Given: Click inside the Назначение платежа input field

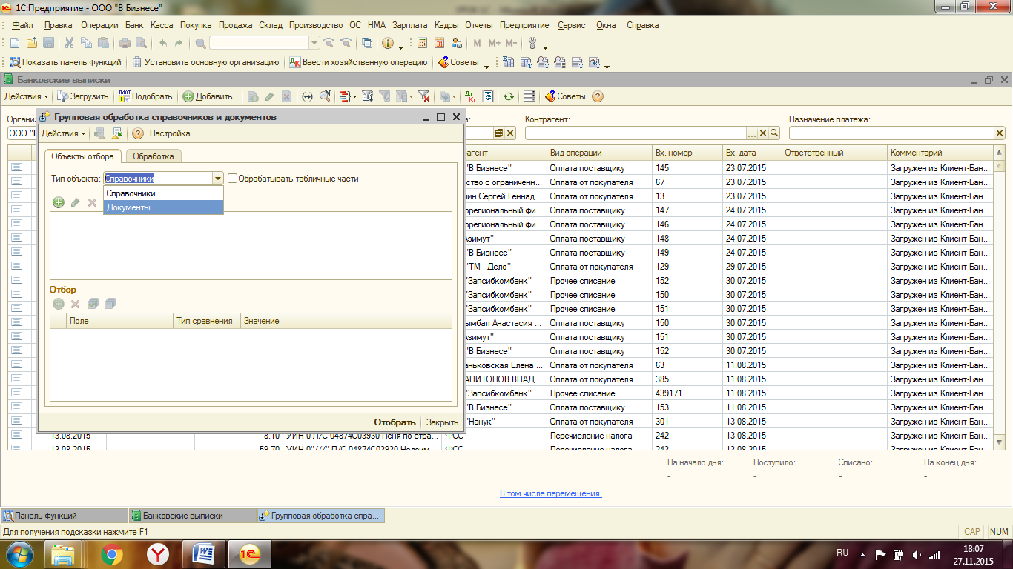Looking at the screenshot, I should pos(891,133).
